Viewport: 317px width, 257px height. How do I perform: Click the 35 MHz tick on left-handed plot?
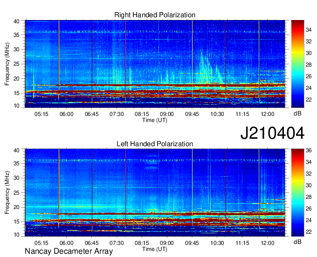point(17,163)
